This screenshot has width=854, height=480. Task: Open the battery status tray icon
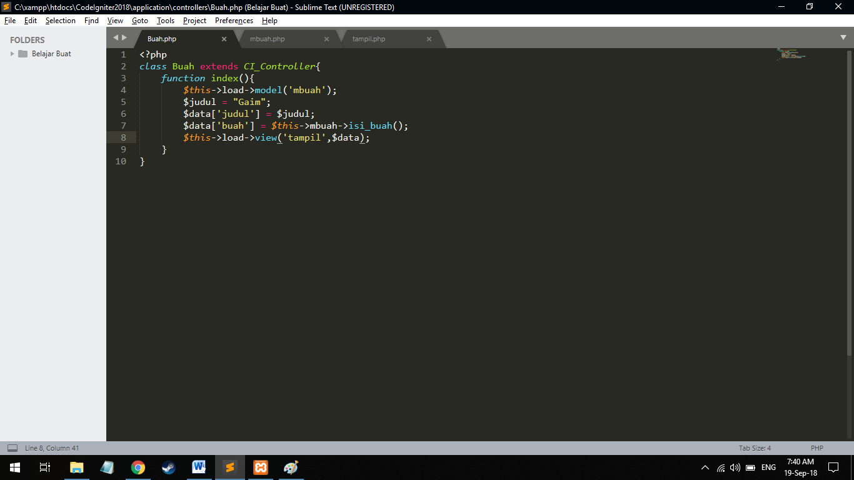click(x=751, y=467)
